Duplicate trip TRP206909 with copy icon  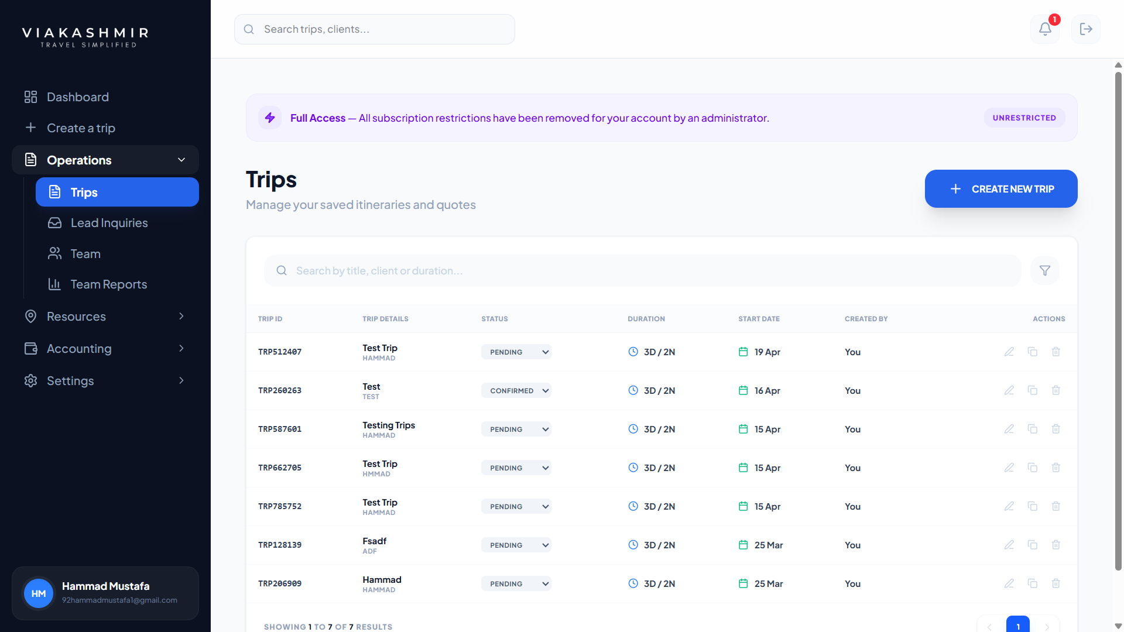[1033, 583]
